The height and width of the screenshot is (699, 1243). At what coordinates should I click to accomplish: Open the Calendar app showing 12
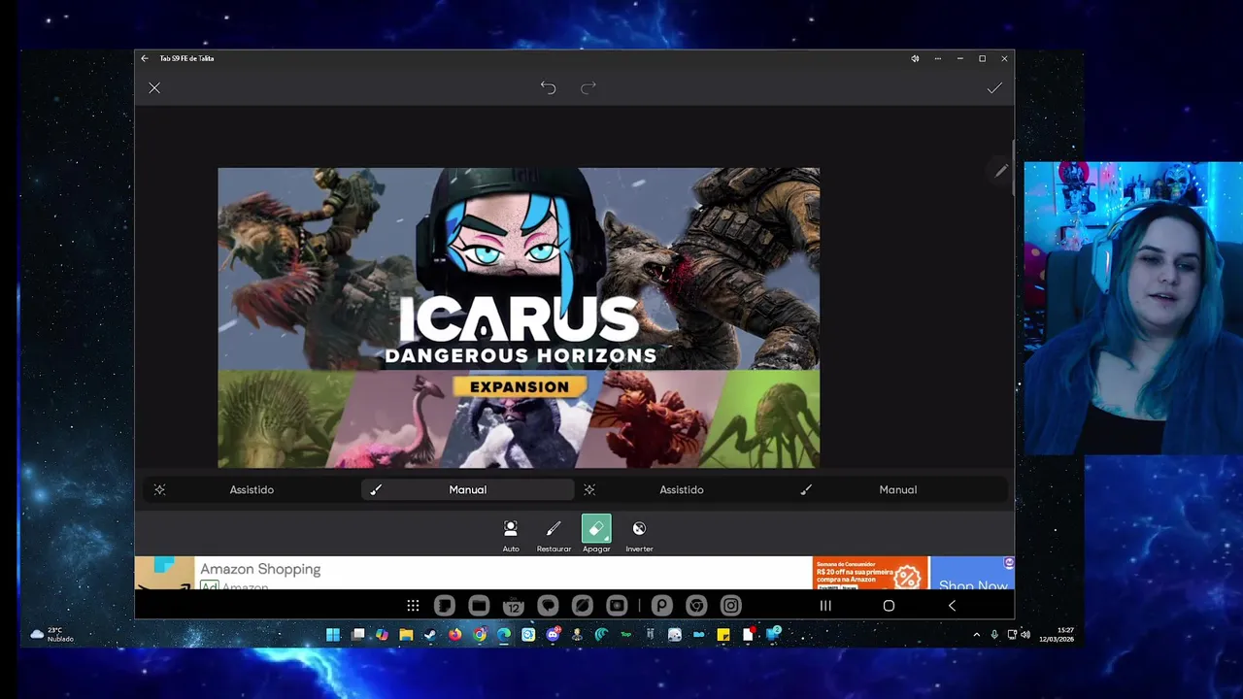tap(514, 606)
